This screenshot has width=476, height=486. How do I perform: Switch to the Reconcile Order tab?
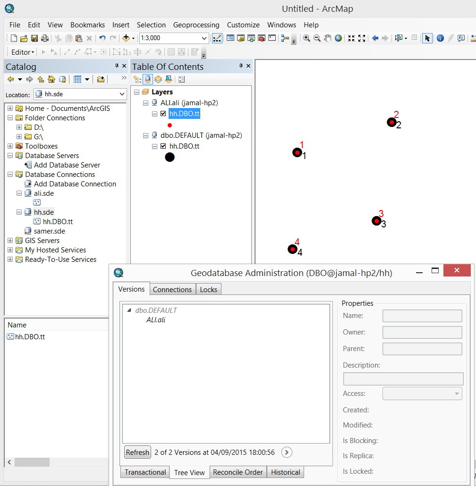(238, 472)
